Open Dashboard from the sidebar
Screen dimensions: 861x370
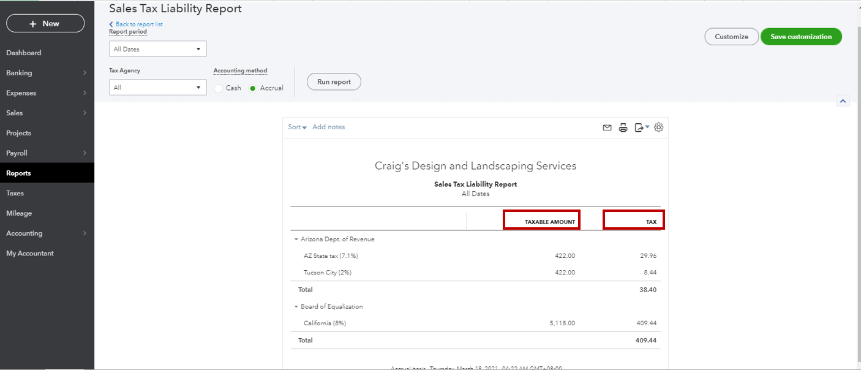(24, 53)
